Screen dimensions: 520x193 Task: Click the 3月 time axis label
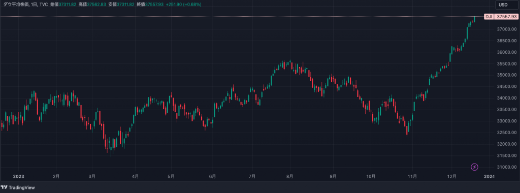click(92, 176)
